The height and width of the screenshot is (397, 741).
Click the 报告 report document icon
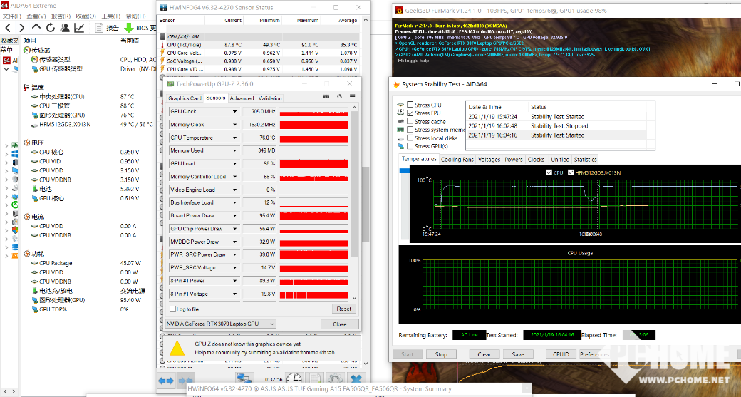(x=99, y=28)
